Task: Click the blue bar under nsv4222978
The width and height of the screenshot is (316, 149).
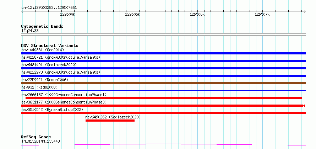Action: [x=163, y=76]
